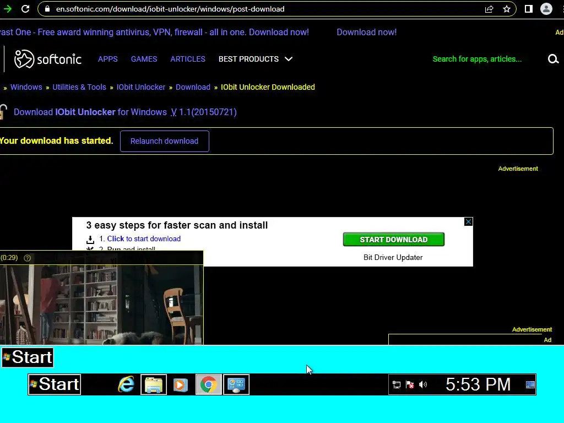Open the APPS menu
Image resolution: width=564 pixels, height=423 pixels.
pos(107,59)
